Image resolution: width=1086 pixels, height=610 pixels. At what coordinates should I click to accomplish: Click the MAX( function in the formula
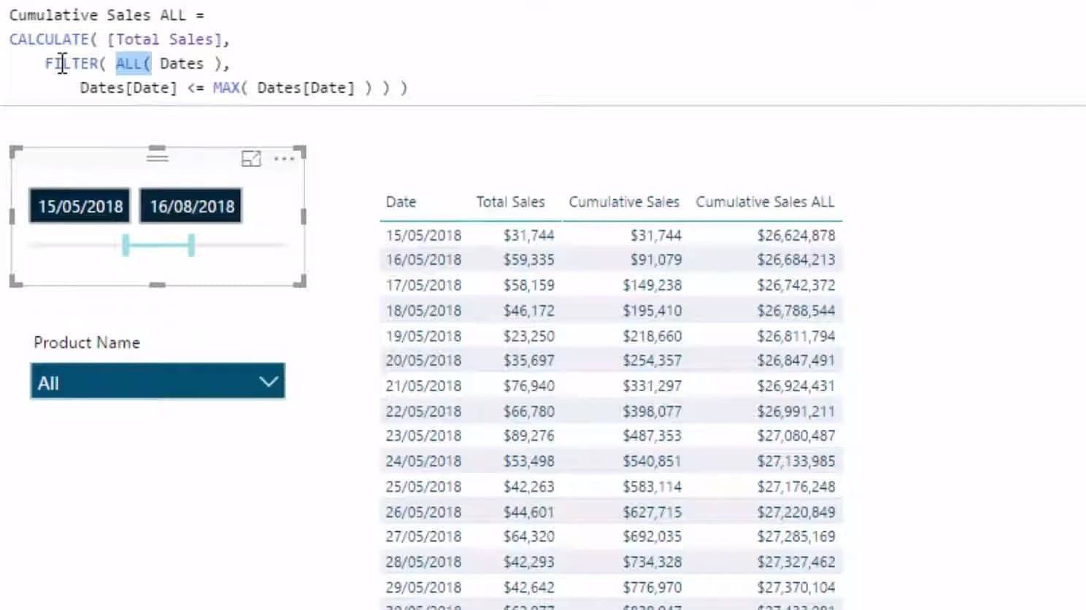230,88
